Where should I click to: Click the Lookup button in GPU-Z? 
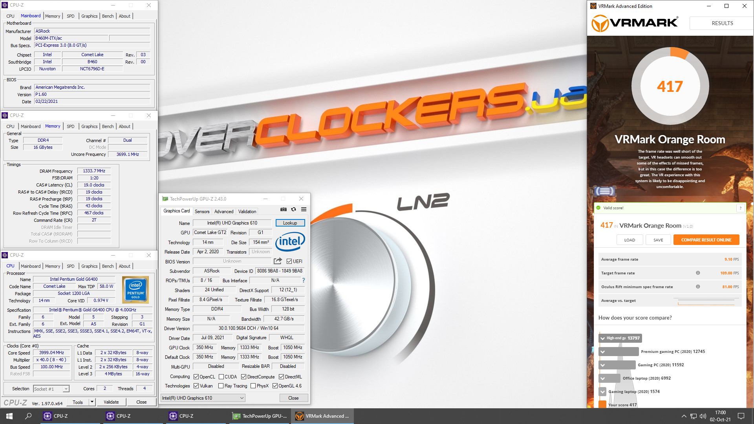pyautogui.click(x=290, y=223)
